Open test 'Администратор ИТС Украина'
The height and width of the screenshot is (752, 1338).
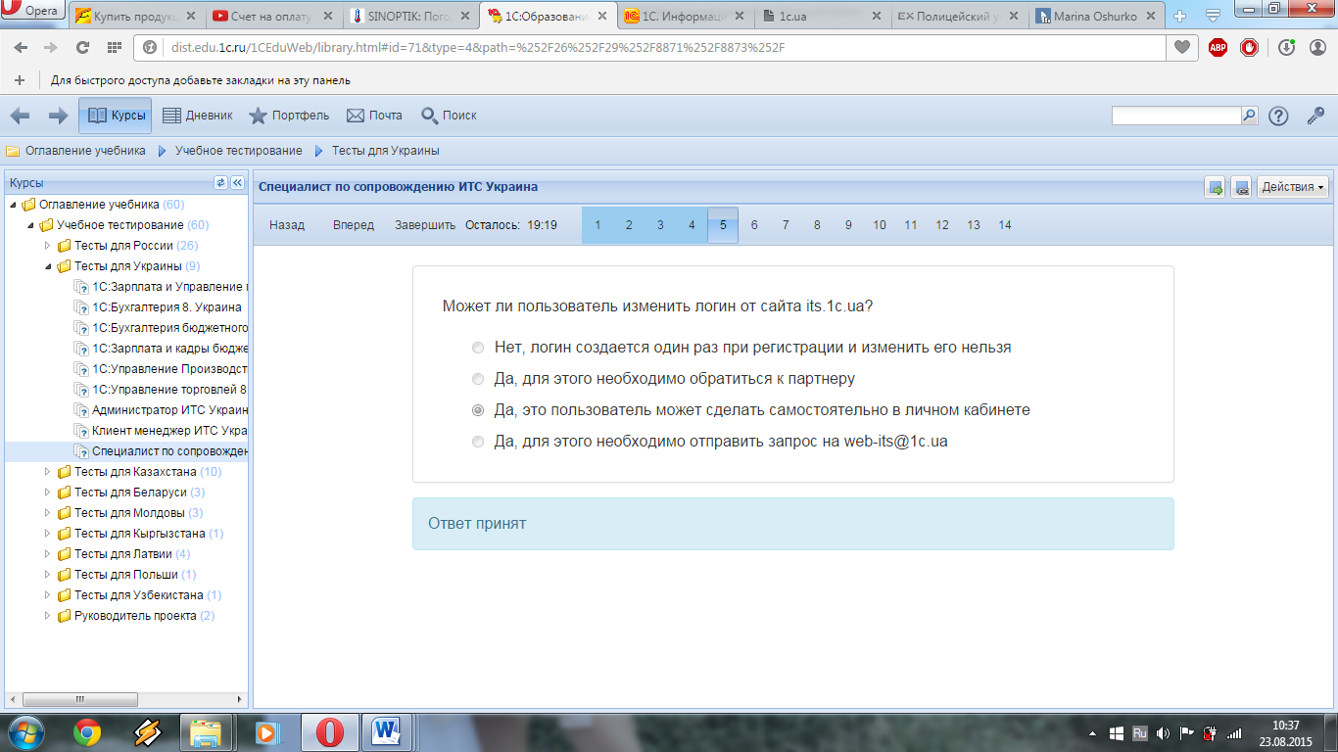tap(169, 410)
